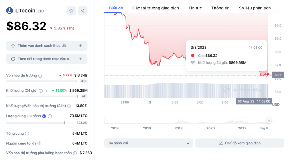Enable Chế độ xem giao dịch mode
Viewport: 293px width, 160px height.
(x=239, y=143)
